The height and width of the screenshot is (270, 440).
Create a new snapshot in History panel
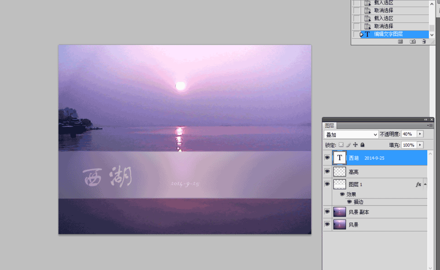click(x=413, y=41)
